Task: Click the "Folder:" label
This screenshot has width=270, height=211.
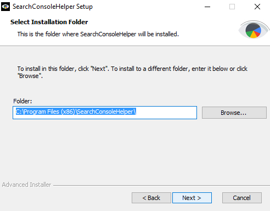Action: [22, 101]
